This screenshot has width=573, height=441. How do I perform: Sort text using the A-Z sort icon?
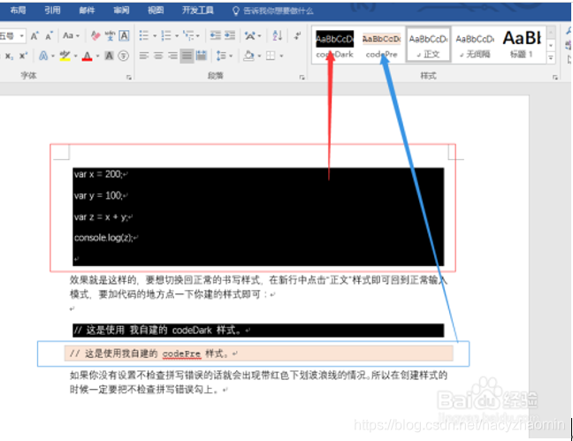278,35
